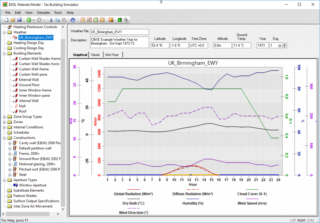320x223 pixels.
Task: Create new document with blank page icon
Action: tap(7, 20)
